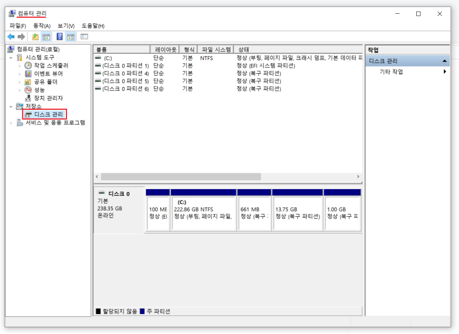Select the 디스크 0 파티션 4 row
Image resolution: width=459 pixels, height=334 pixels.
tap(228, 73)
